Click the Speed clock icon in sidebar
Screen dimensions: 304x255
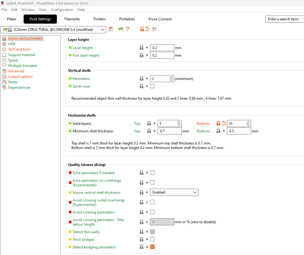[4, 60]
